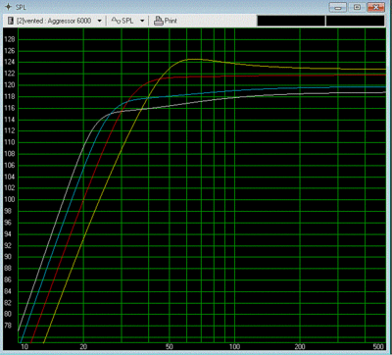Click the speaker box icon beside the project name
This screenshot has height=355, width=392.
click(x=11, y=21)
